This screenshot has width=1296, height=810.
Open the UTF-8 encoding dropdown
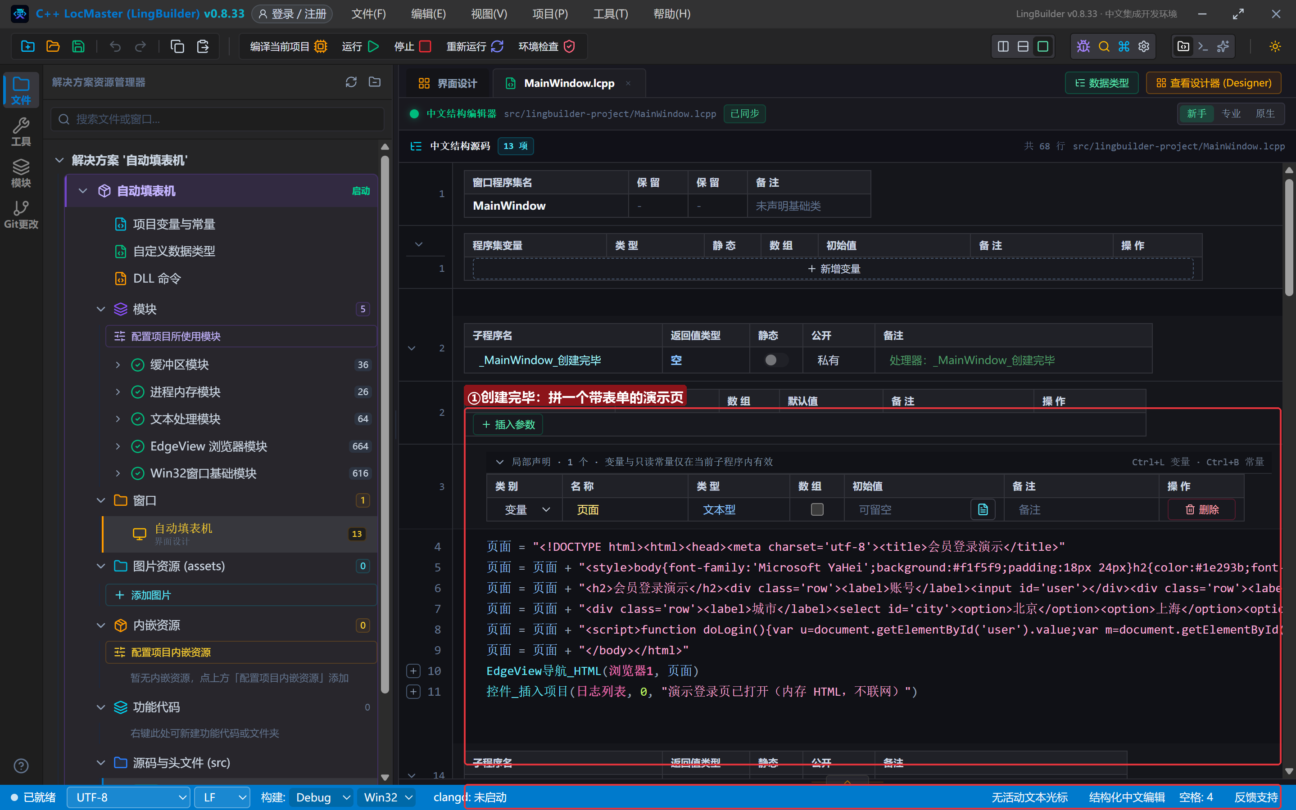129,798
